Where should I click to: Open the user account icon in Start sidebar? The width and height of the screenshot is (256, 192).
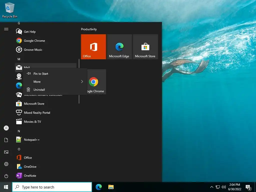(x=6, y=128)
